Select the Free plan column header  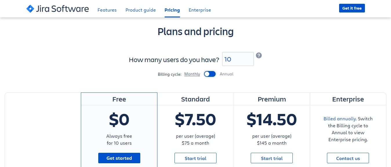click(x=119, y=99)
